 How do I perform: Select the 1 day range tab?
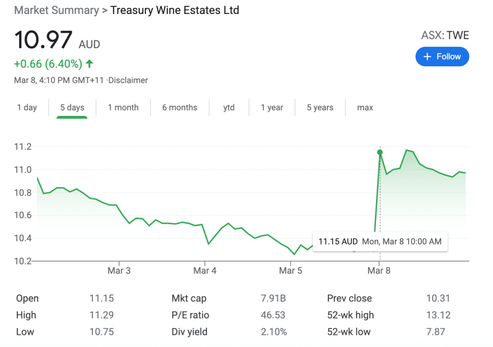27,107
